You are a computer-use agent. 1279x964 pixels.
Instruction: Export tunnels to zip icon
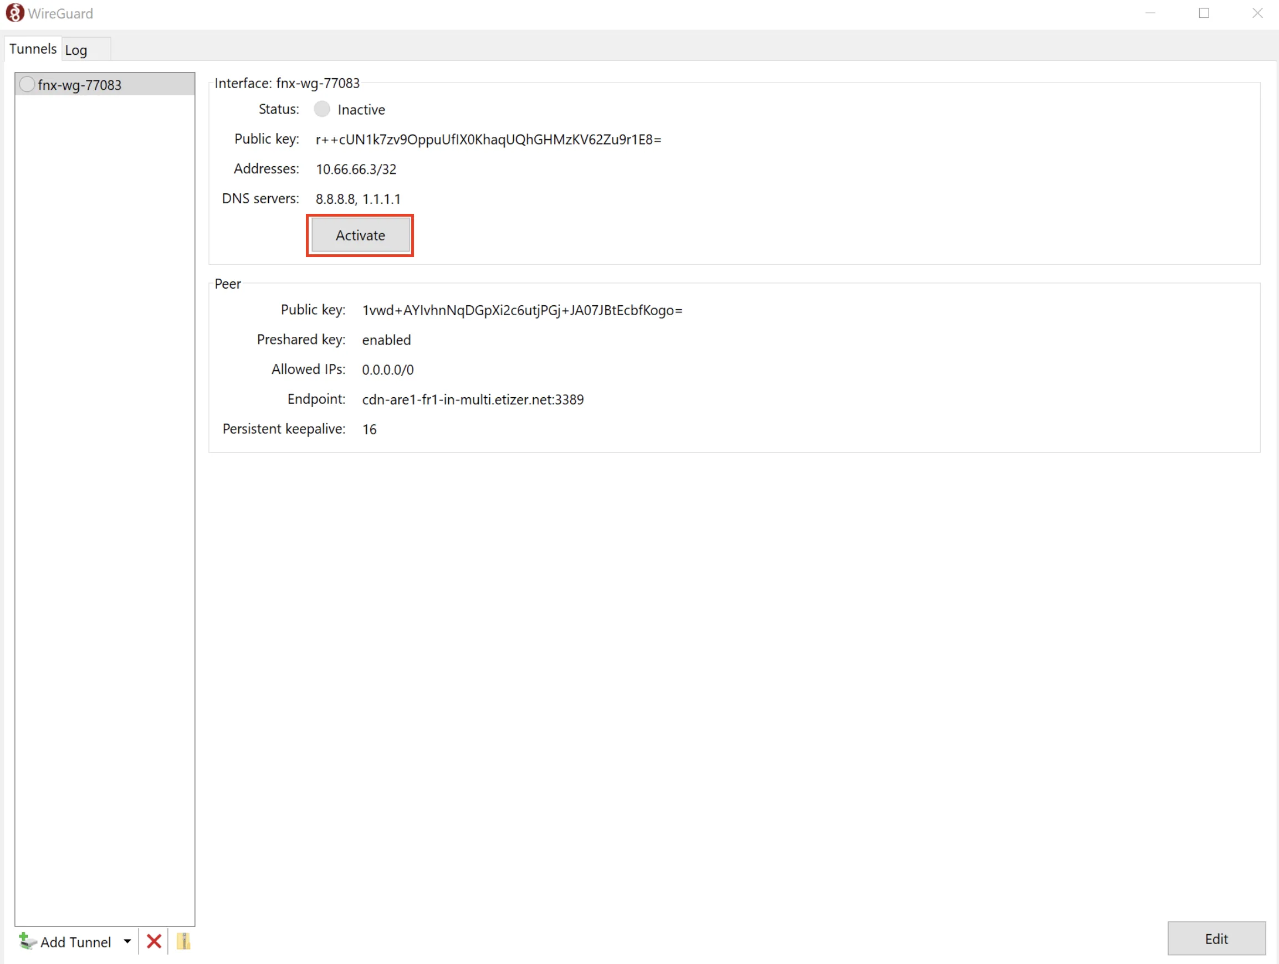click(x=183, y=942)
